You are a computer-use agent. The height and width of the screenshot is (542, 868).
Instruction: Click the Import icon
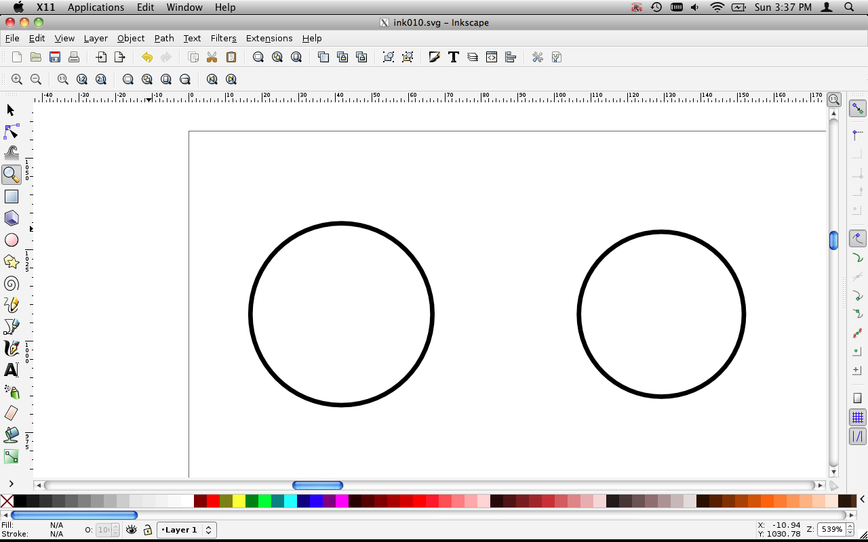pyautogui.click(x=101, y=57)
